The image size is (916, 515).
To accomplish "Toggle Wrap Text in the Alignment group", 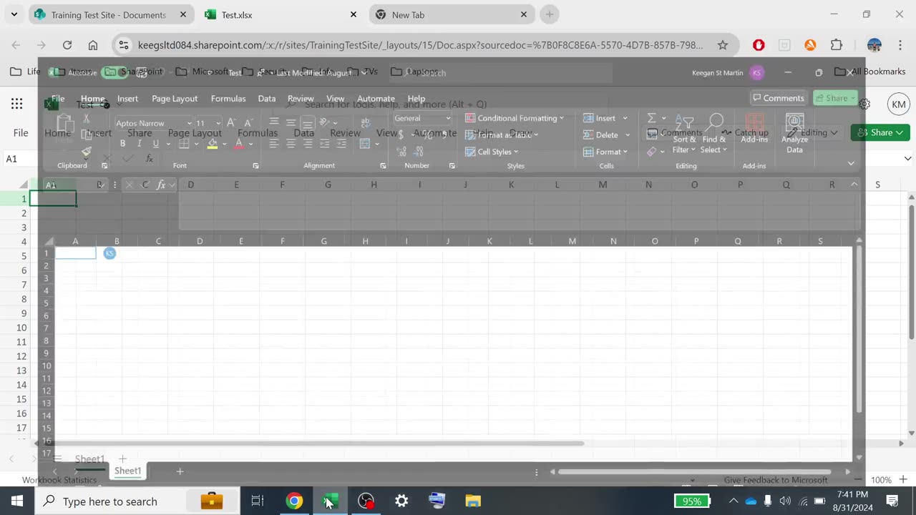I will (x=366, y=123).
